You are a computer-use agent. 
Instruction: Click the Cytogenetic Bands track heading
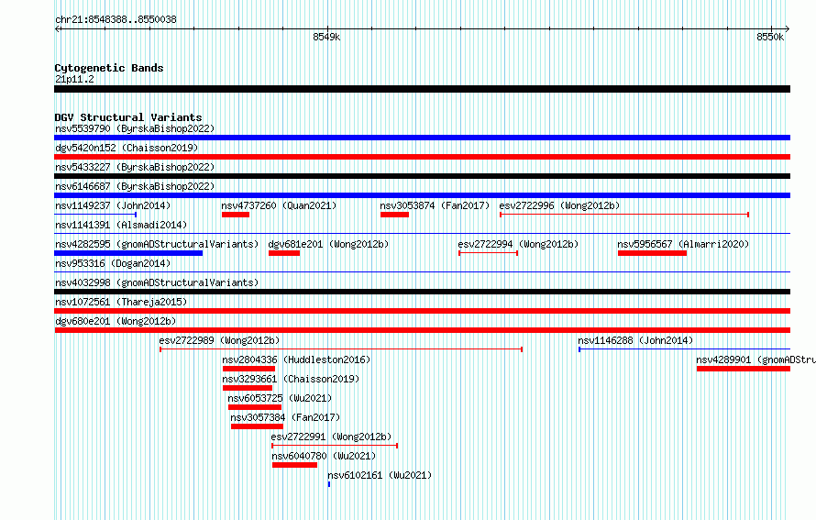point(109,68)
